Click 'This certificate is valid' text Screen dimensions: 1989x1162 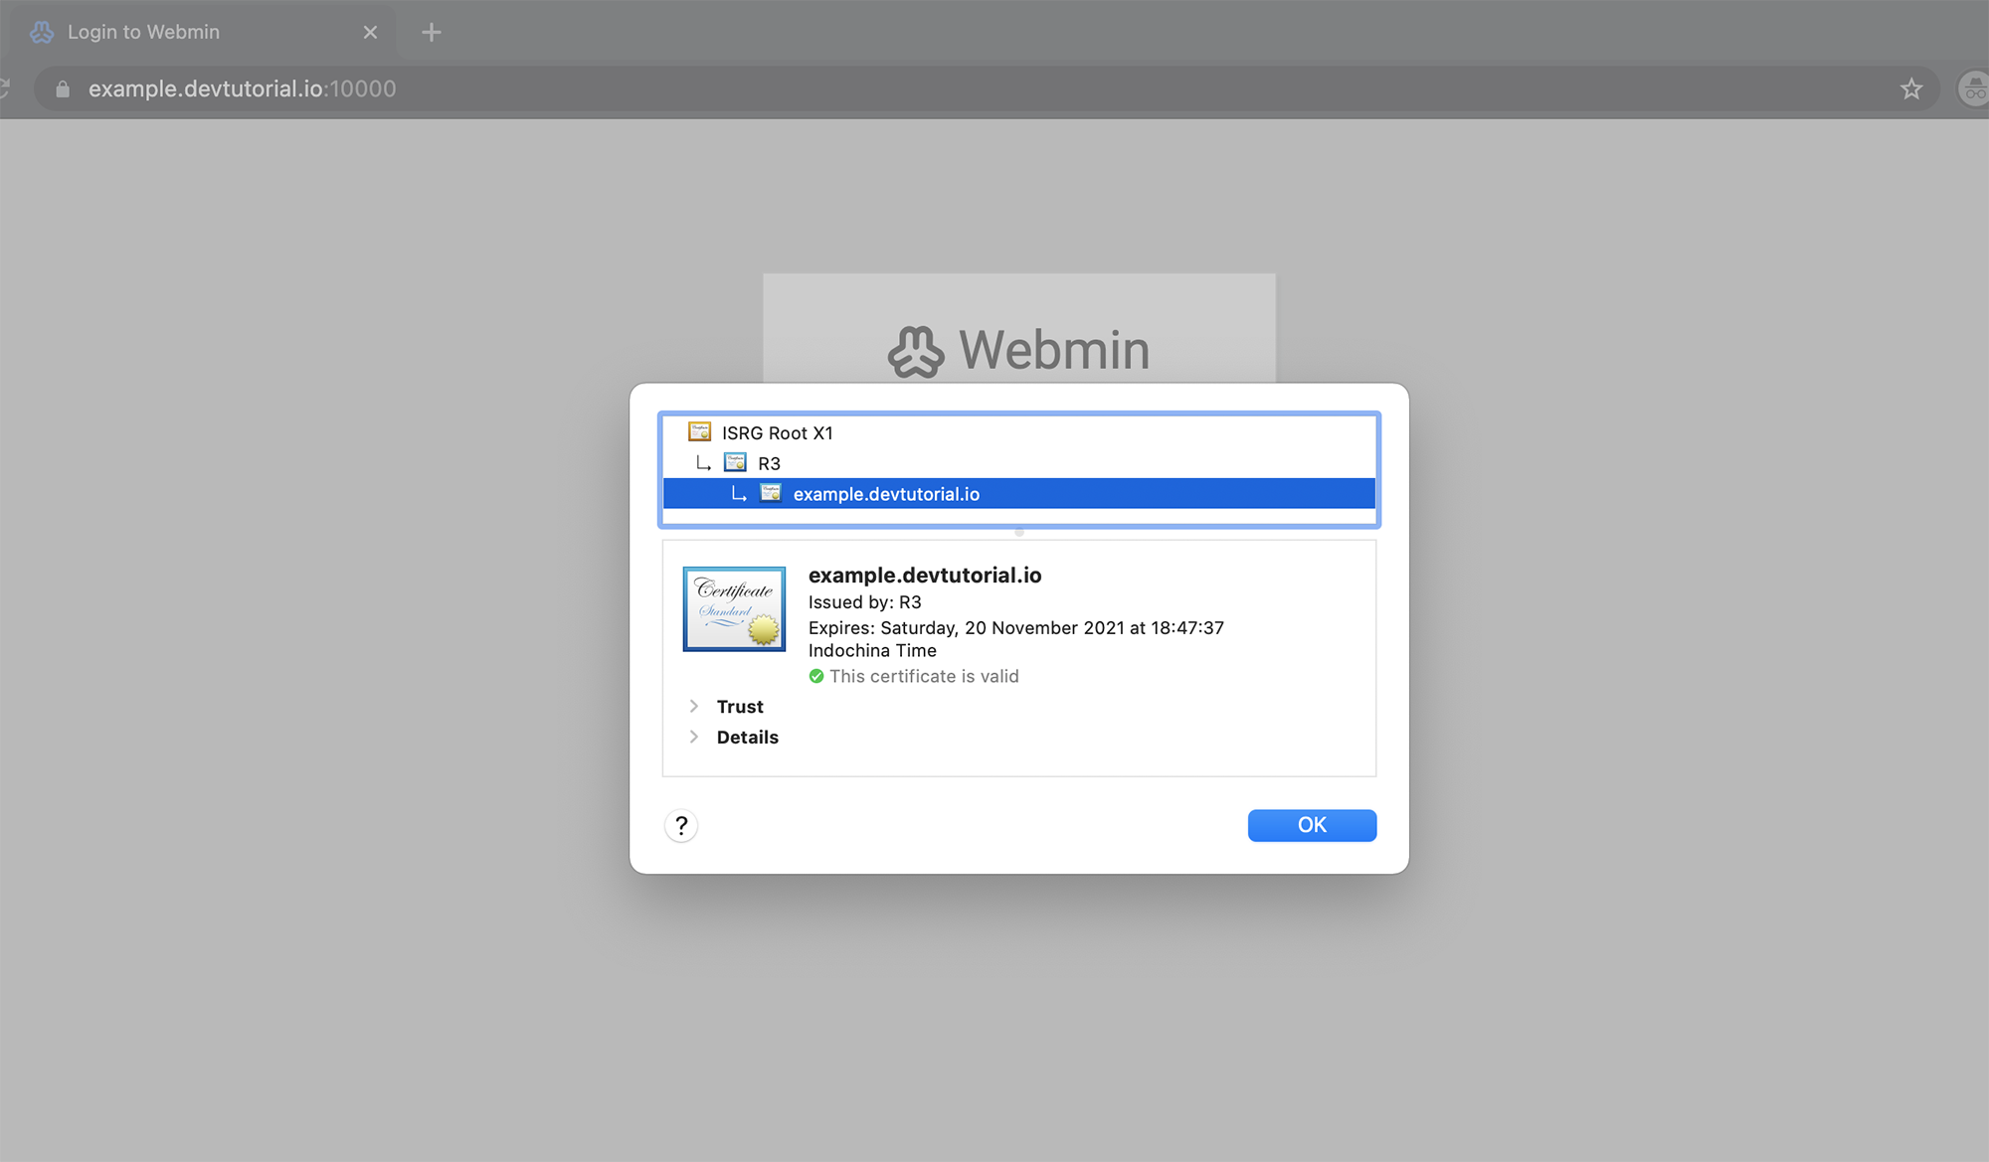[x=925, y=676]
